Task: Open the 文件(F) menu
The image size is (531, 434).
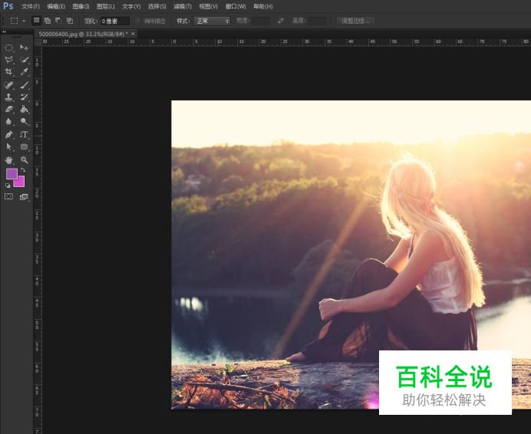Action: click(x=31, y=6)
